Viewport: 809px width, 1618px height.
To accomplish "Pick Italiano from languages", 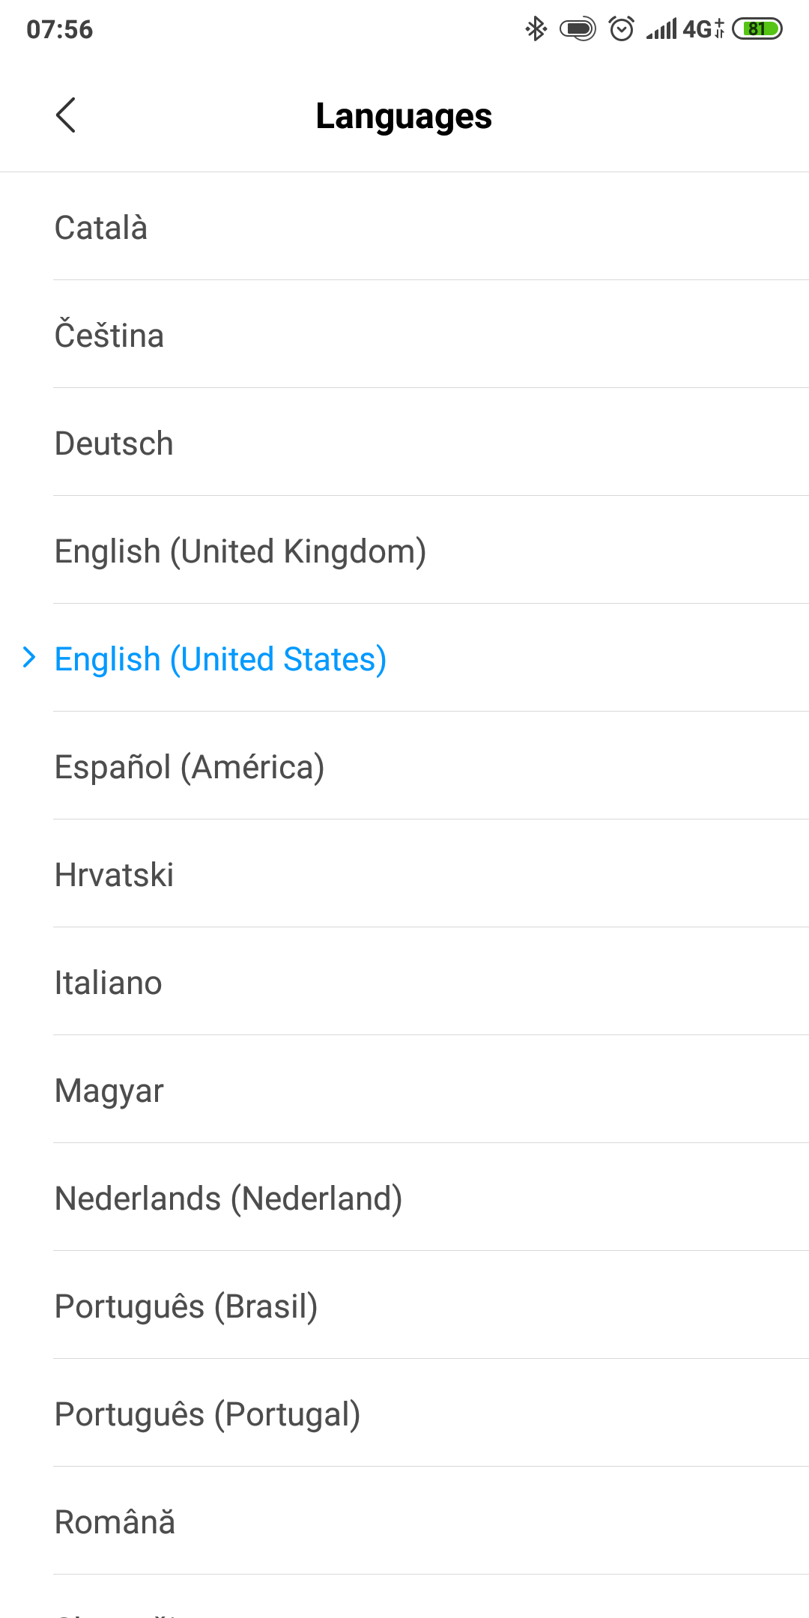I will pyautogui.click(x=109, y=983).
